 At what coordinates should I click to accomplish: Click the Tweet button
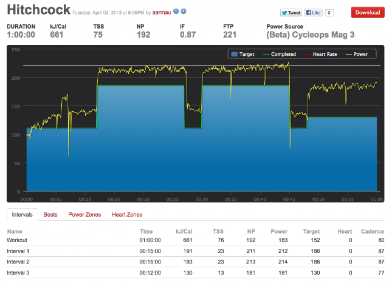coord(291,13)
